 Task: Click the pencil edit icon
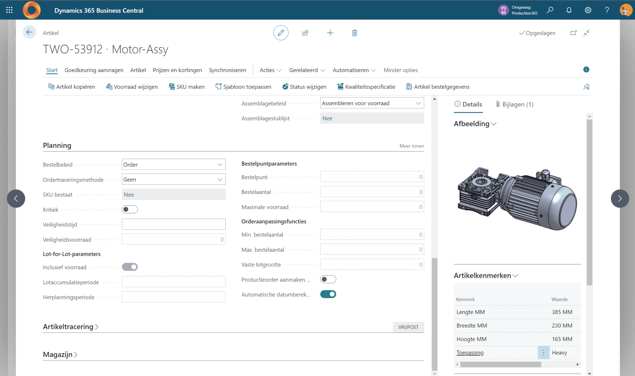281,33
